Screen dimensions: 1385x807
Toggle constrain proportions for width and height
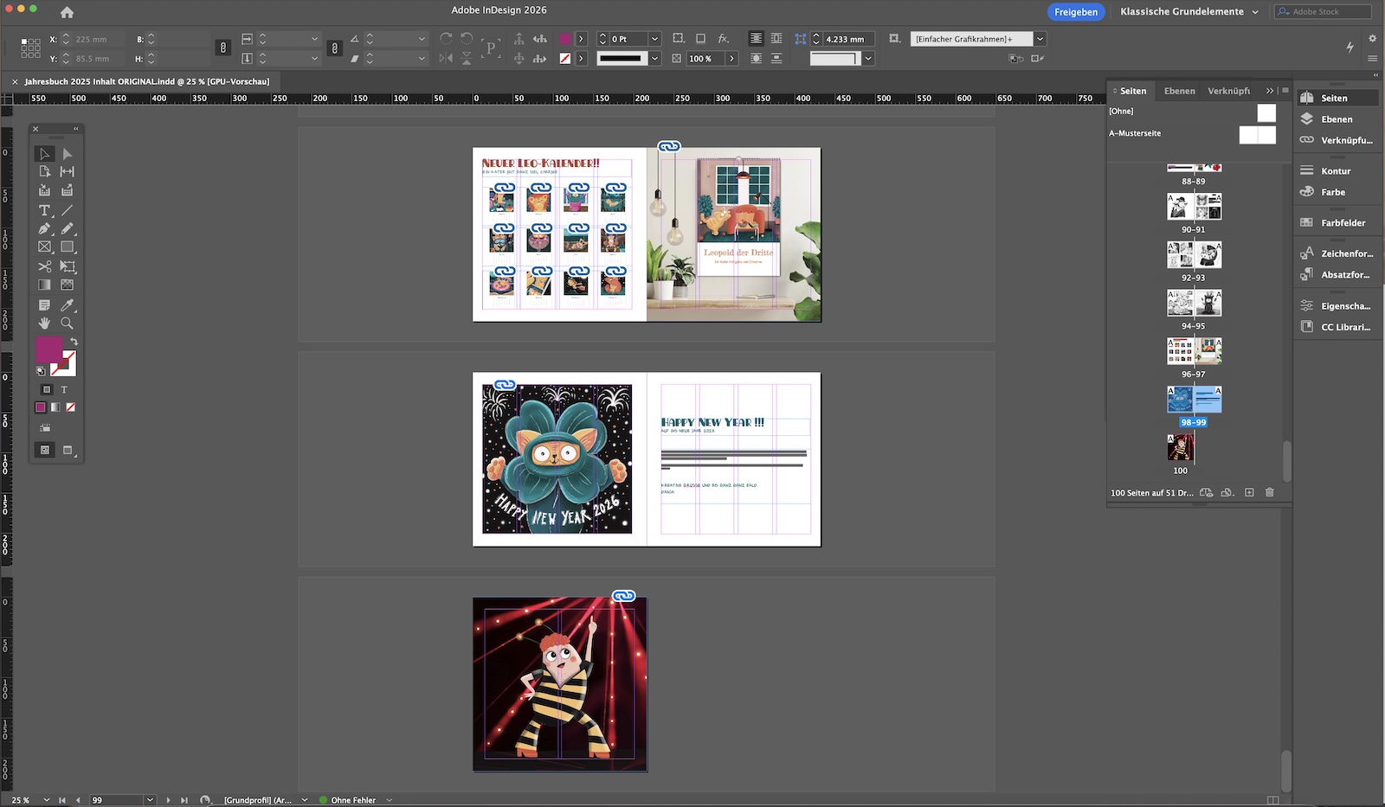point(223,48)
